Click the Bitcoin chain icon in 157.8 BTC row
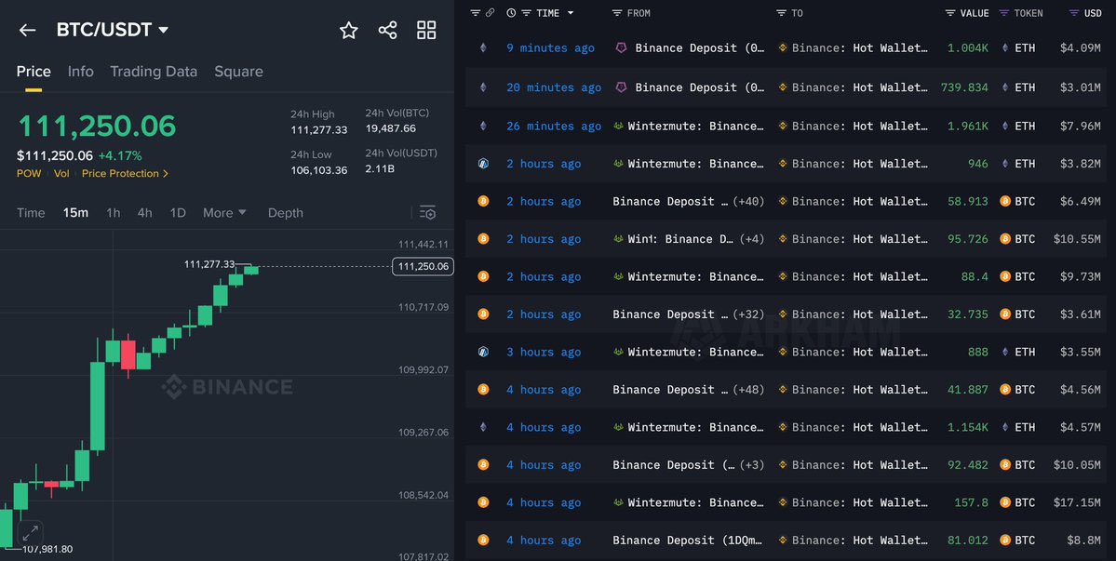 (483, 502)
